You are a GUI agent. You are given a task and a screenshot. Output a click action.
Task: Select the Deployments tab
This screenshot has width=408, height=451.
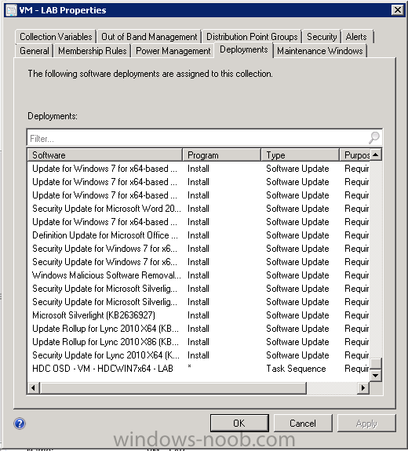(x=244, y=49)
